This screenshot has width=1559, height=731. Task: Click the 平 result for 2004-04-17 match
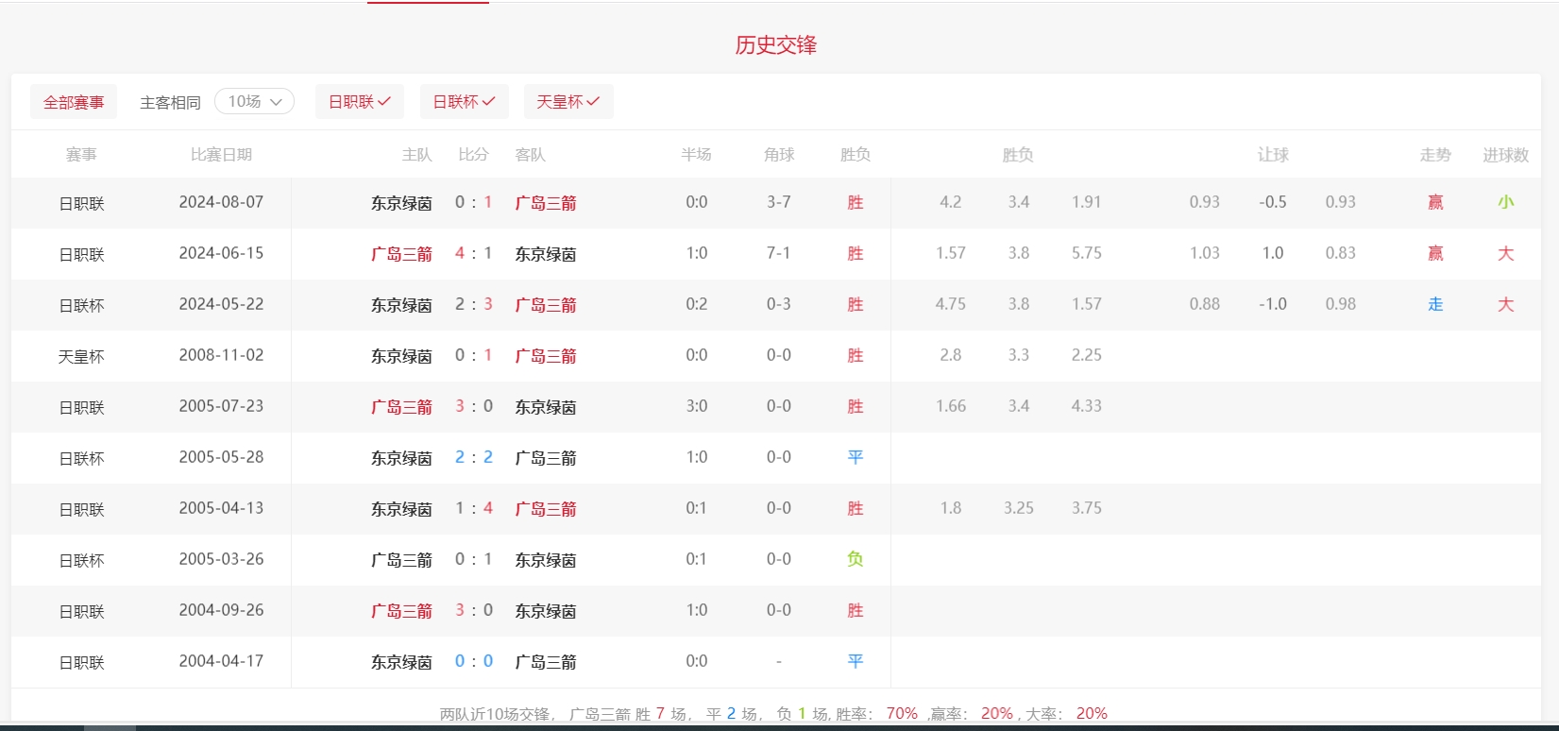click(855, 661)
